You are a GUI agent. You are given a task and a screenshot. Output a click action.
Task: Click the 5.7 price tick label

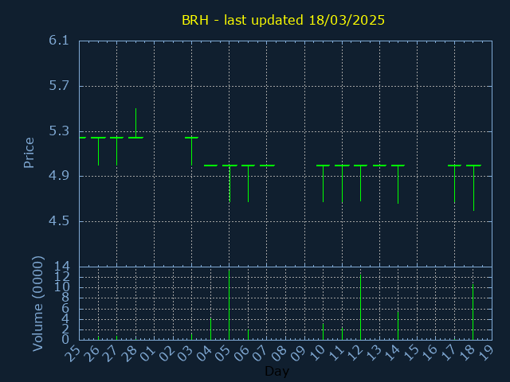click(59, 86)
